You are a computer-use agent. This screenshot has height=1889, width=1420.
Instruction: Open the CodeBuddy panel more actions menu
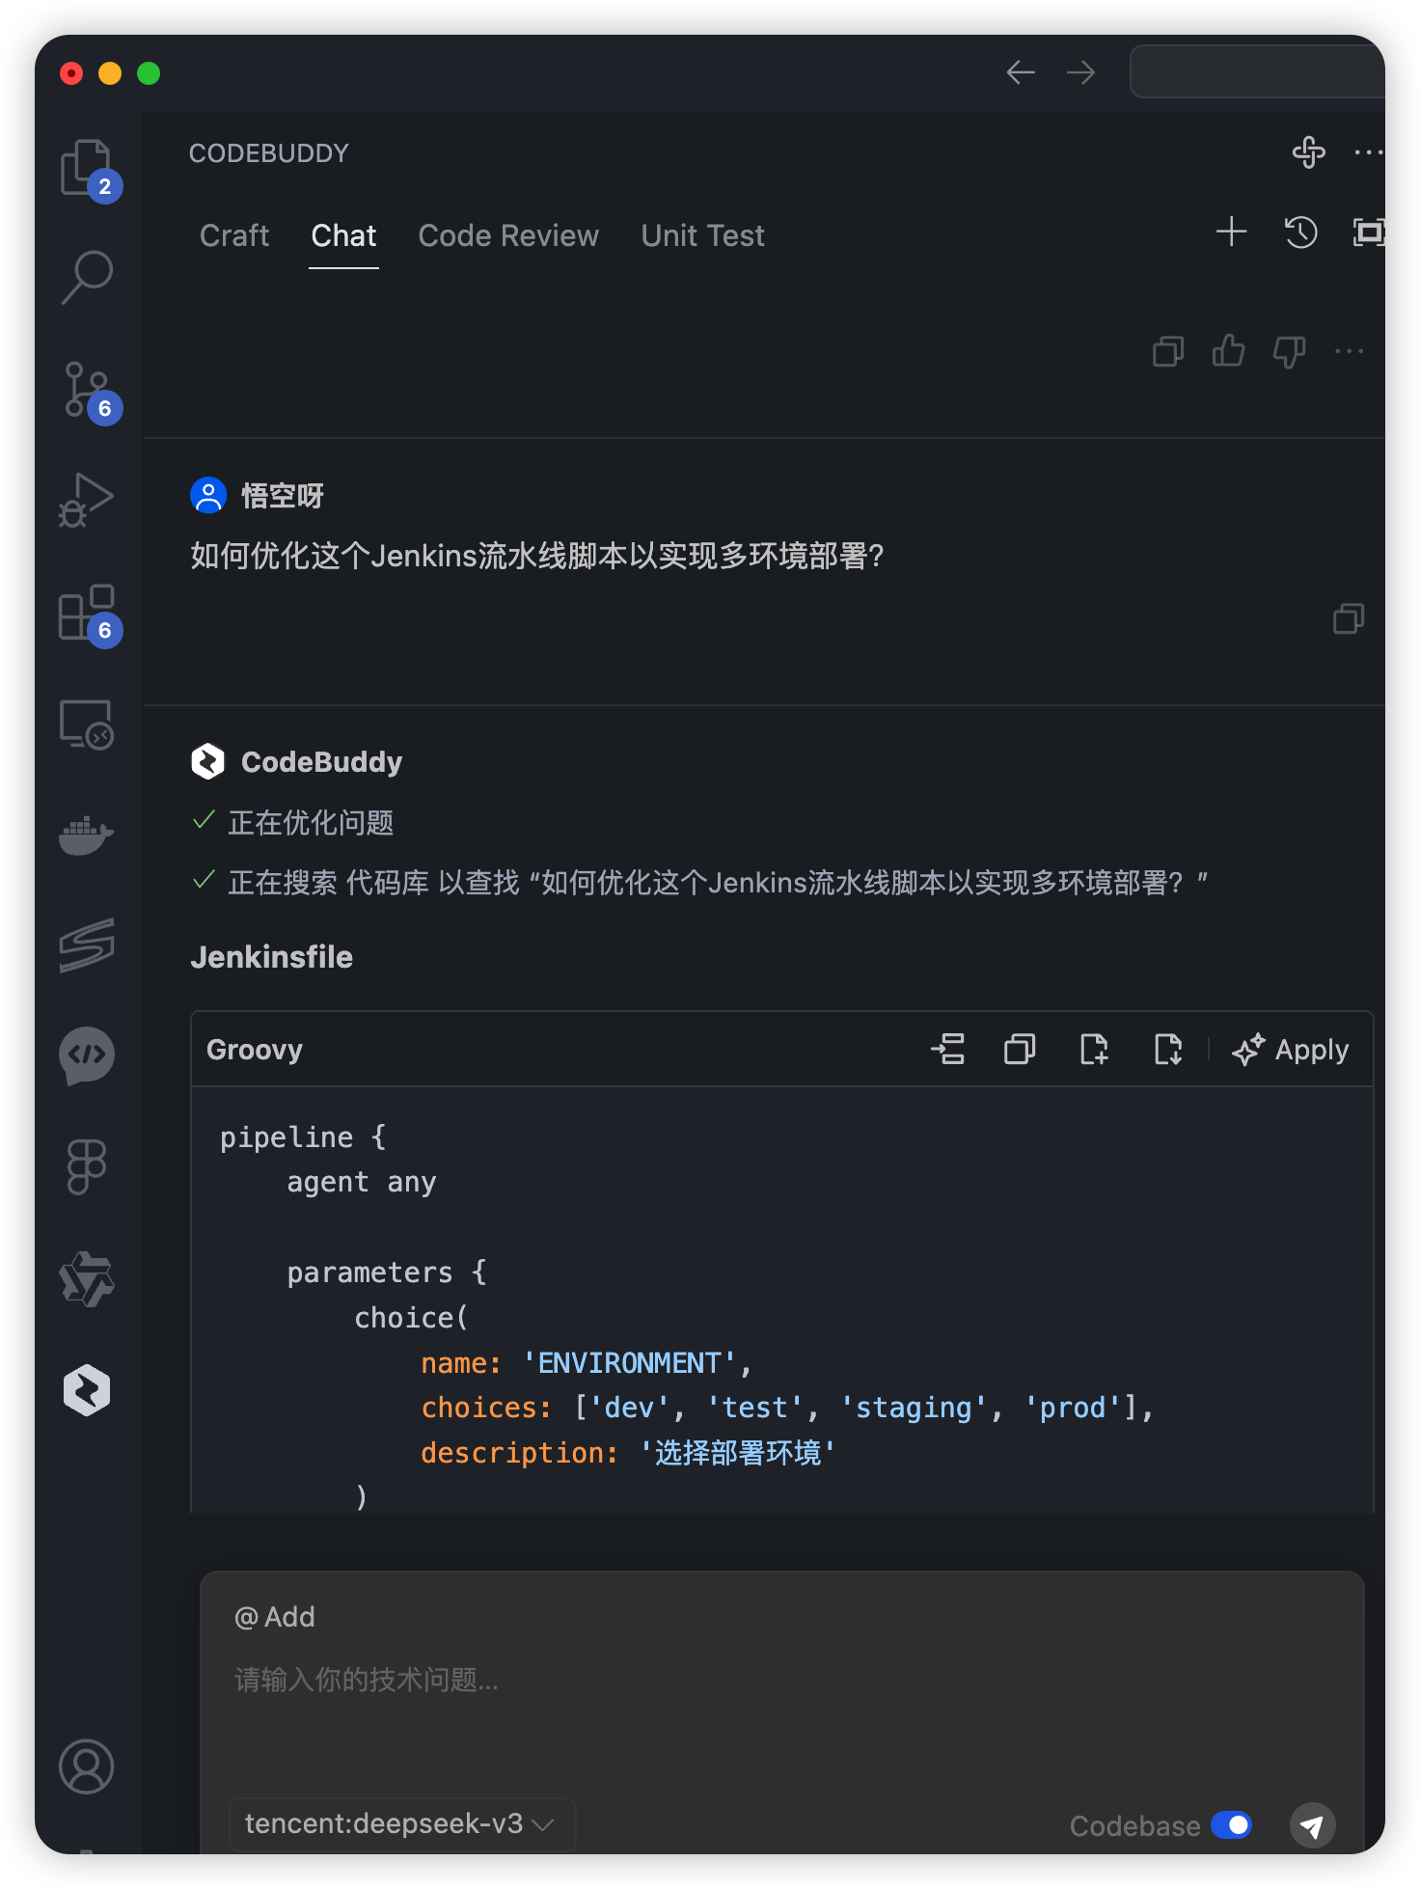tap(1368, 152)
